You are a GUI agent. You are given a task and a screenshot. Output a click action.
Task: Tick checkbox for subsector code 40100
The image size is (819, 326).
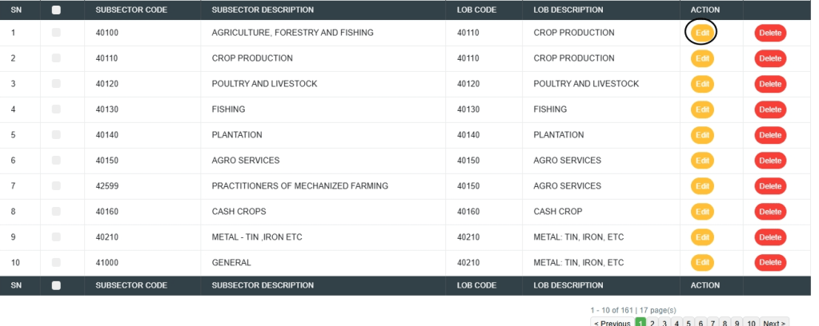(x=56, y=33)
